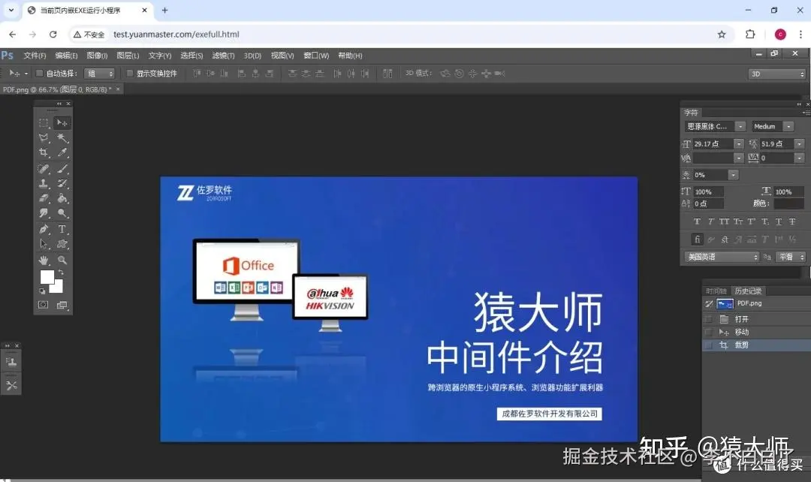Select the History Brush tool
This screenshot has width=811, height=482.
pos(62,184)
